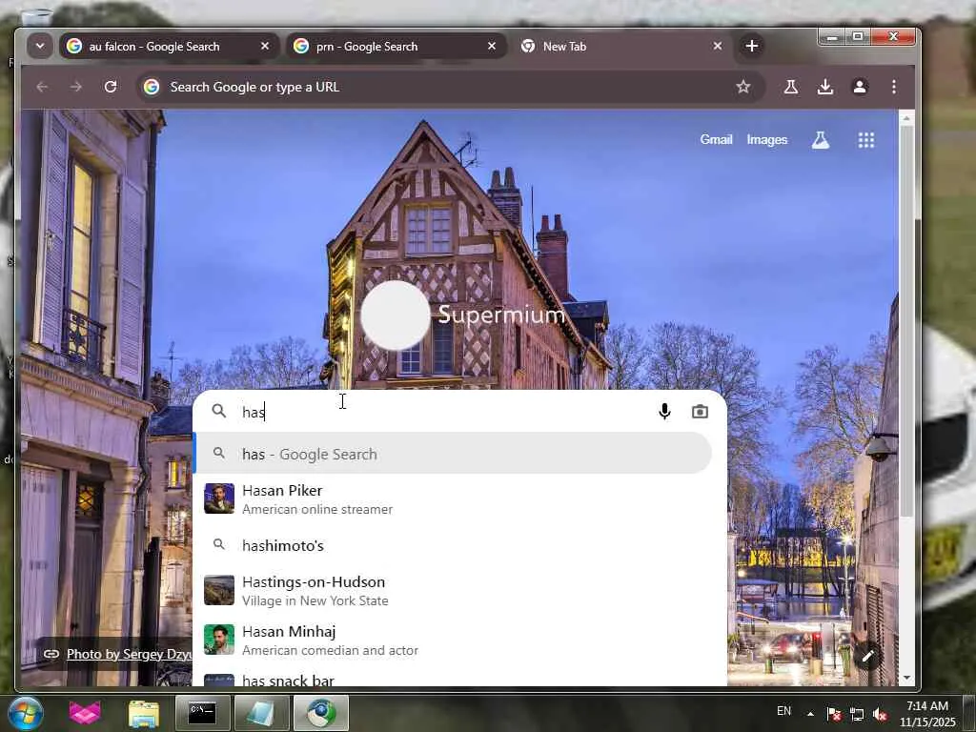The height and width of the screenshot is (732, 976).
Task: Open the Google apps grid
Action: [x=865, y=140]
